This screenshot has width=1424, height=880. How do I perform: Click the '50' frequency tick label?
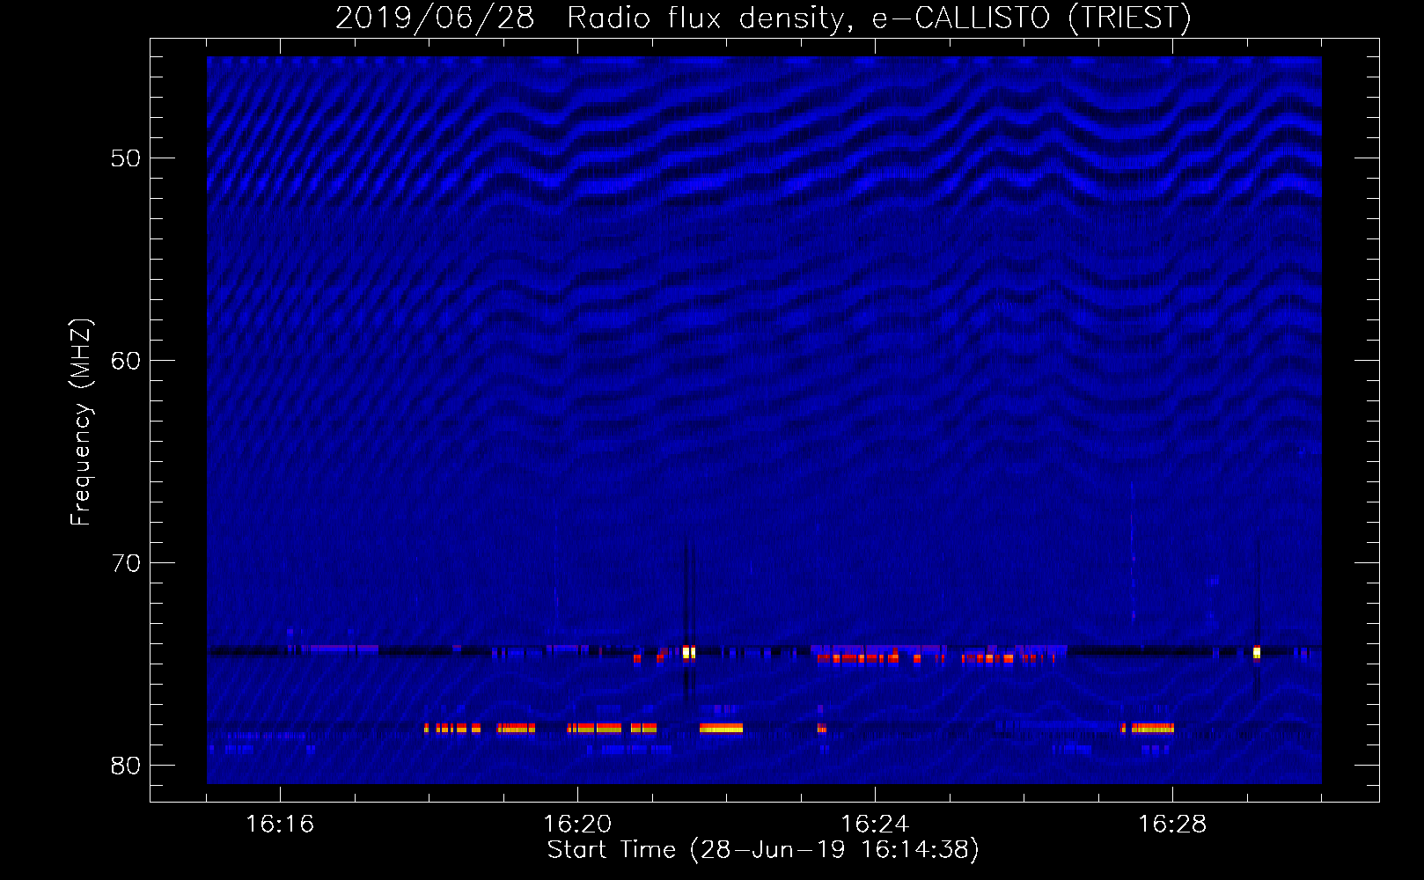click(x=126, y=159)
